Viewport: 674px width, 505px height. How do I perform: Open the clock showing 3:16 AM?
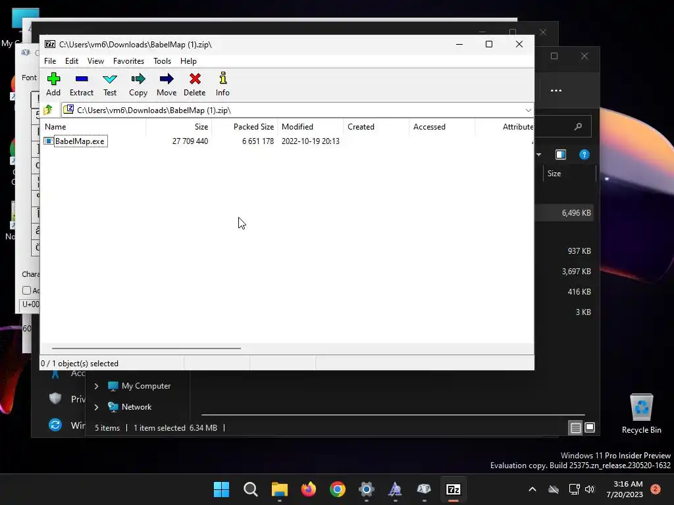point(624,489)
